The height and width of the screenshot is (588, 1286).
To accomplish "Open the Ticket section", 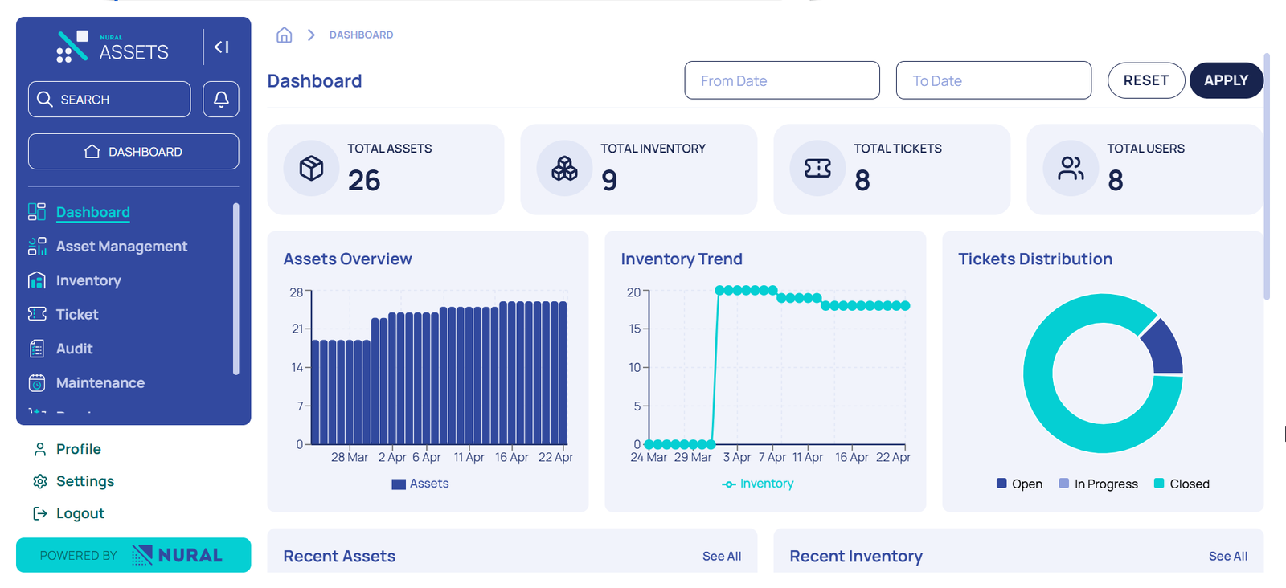I will coord(77,314).
